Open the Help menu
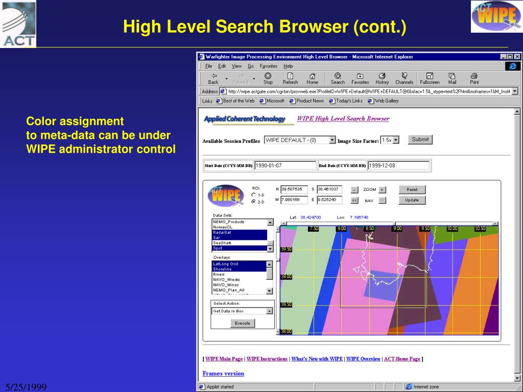The height and width of the screenshot is (392, 523). point(288,66)
